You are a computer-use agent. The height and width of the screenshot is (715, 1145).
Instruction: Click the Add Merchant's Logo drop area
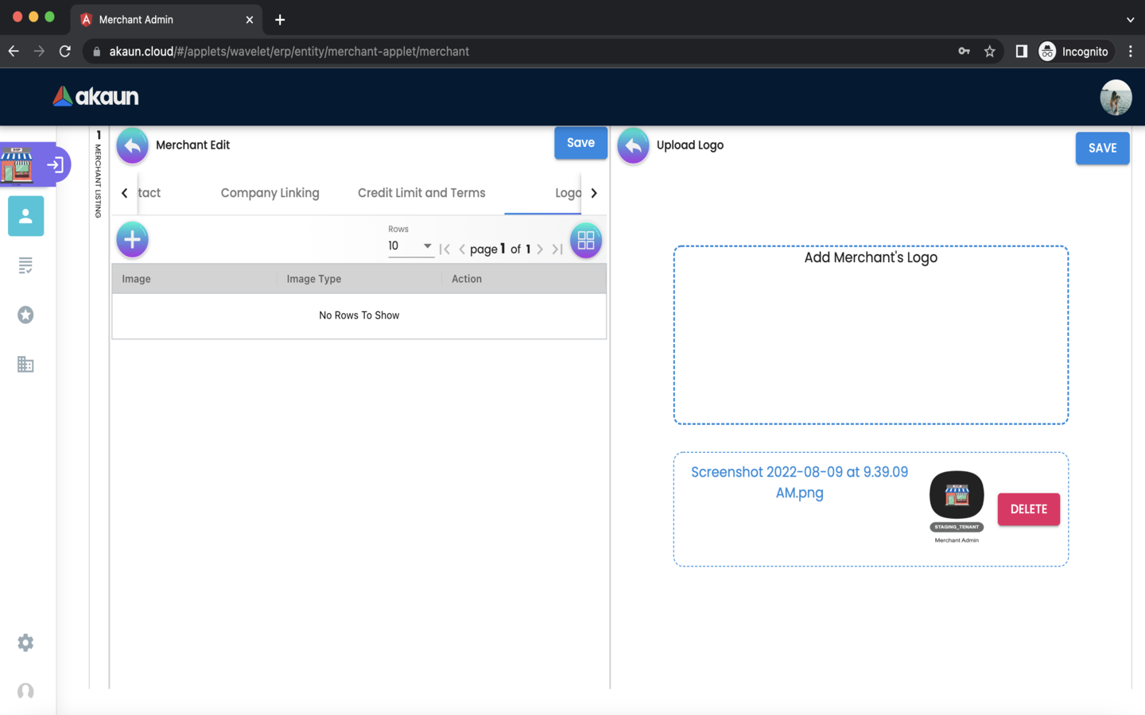click(871, 335)
